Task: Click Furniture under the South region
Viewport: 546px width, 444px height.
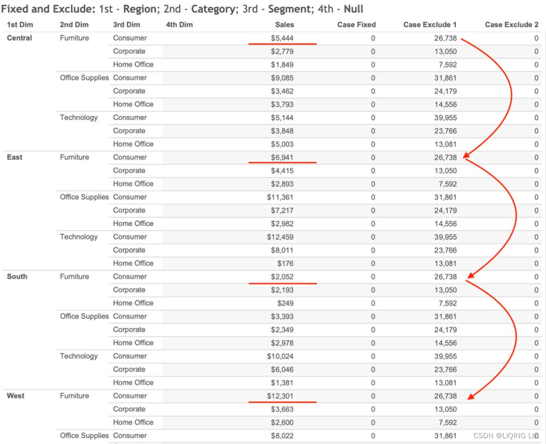Action: tap(74, 276)
